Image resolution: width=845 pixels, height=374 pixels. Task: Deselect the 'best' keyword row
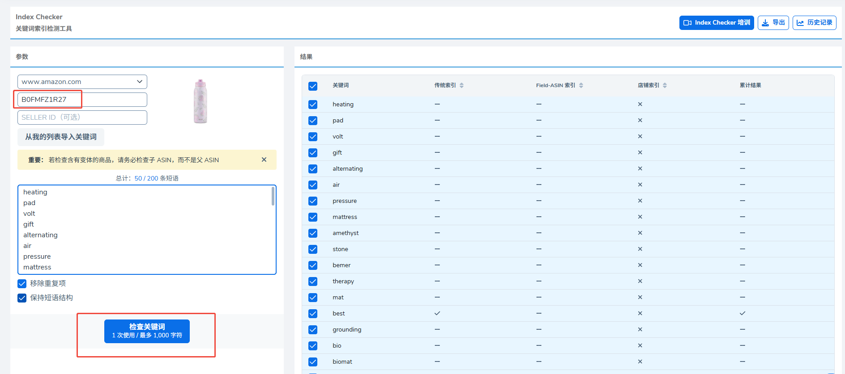pyautogui.click(x=313, y=314)
